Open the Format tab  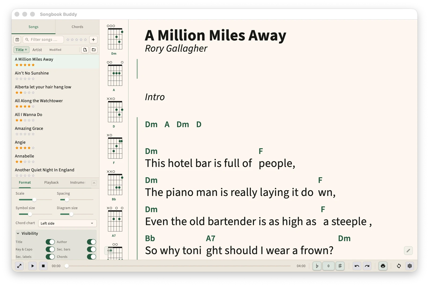point(25,183)
